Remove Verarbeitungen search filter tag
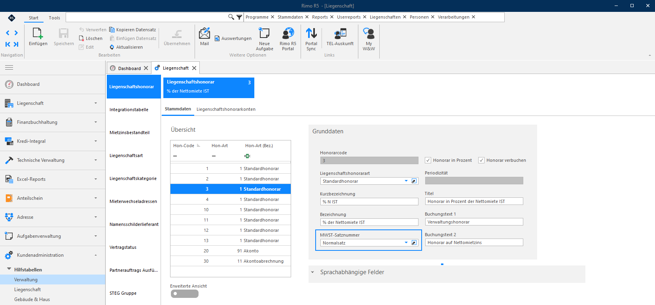The height and width of the screenshot is (305, 655). pos(473,17)
